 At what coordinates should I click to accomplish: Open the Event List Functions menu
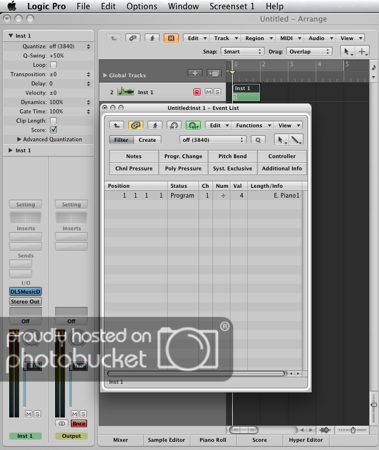(x=253, y=126)
